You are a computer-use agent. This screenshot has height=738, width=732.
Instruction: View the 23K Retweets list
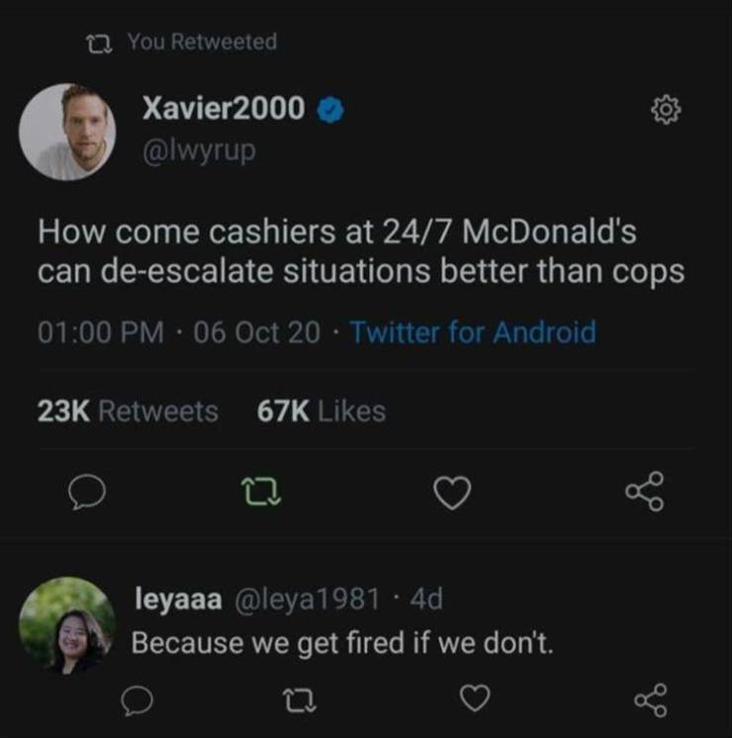[x=128, y=411]
